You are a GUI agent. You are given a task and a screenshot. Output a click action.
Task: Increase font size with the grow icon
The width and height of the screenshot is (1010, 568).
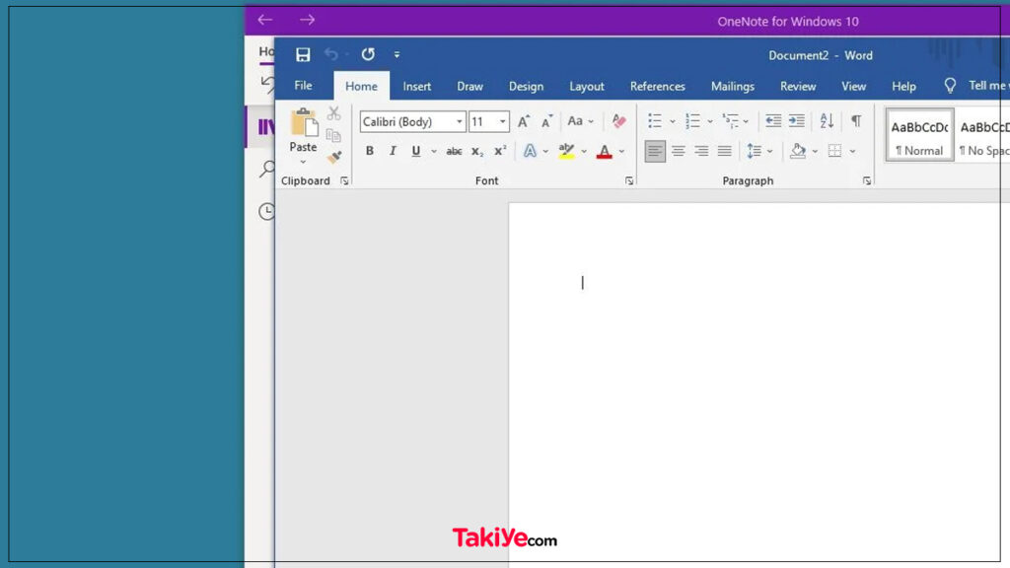coord(524,121)
